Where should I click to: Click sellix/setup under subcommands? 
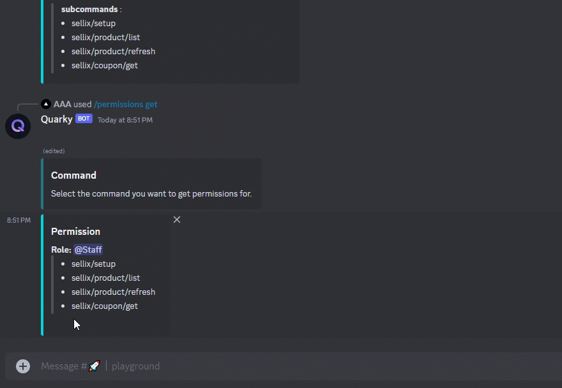click(x=93, y=23)
